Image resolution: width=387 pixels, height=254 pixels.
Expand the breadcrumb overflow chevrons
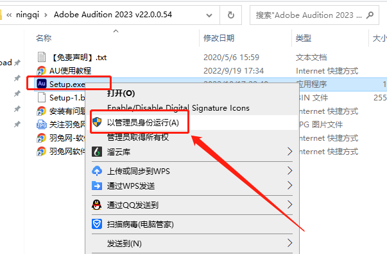[9, 15]
